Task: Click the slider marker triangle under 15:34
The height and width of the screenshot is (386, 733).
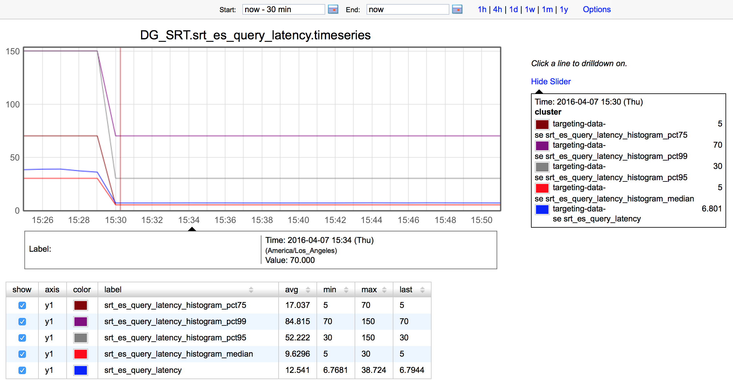Action: [192, 229]
